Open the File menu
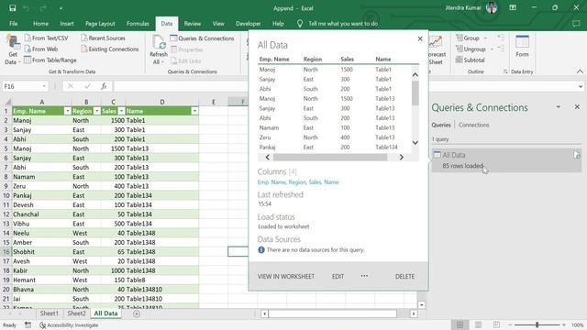Image resolution: width=587 pixels, height=330 pixels. [14, 24]
